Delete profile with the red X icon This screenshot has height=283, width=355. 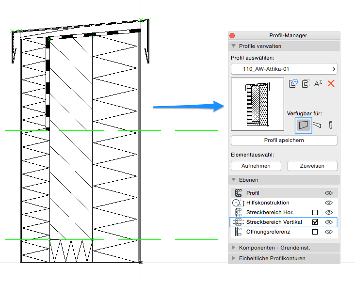(x=331, y=83)
